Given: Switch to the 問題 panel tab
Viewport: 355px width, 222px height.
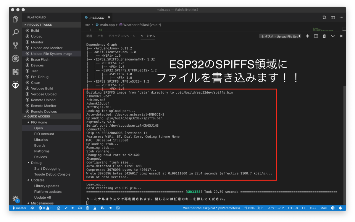Looking at the screenshot, I should 89,36.
